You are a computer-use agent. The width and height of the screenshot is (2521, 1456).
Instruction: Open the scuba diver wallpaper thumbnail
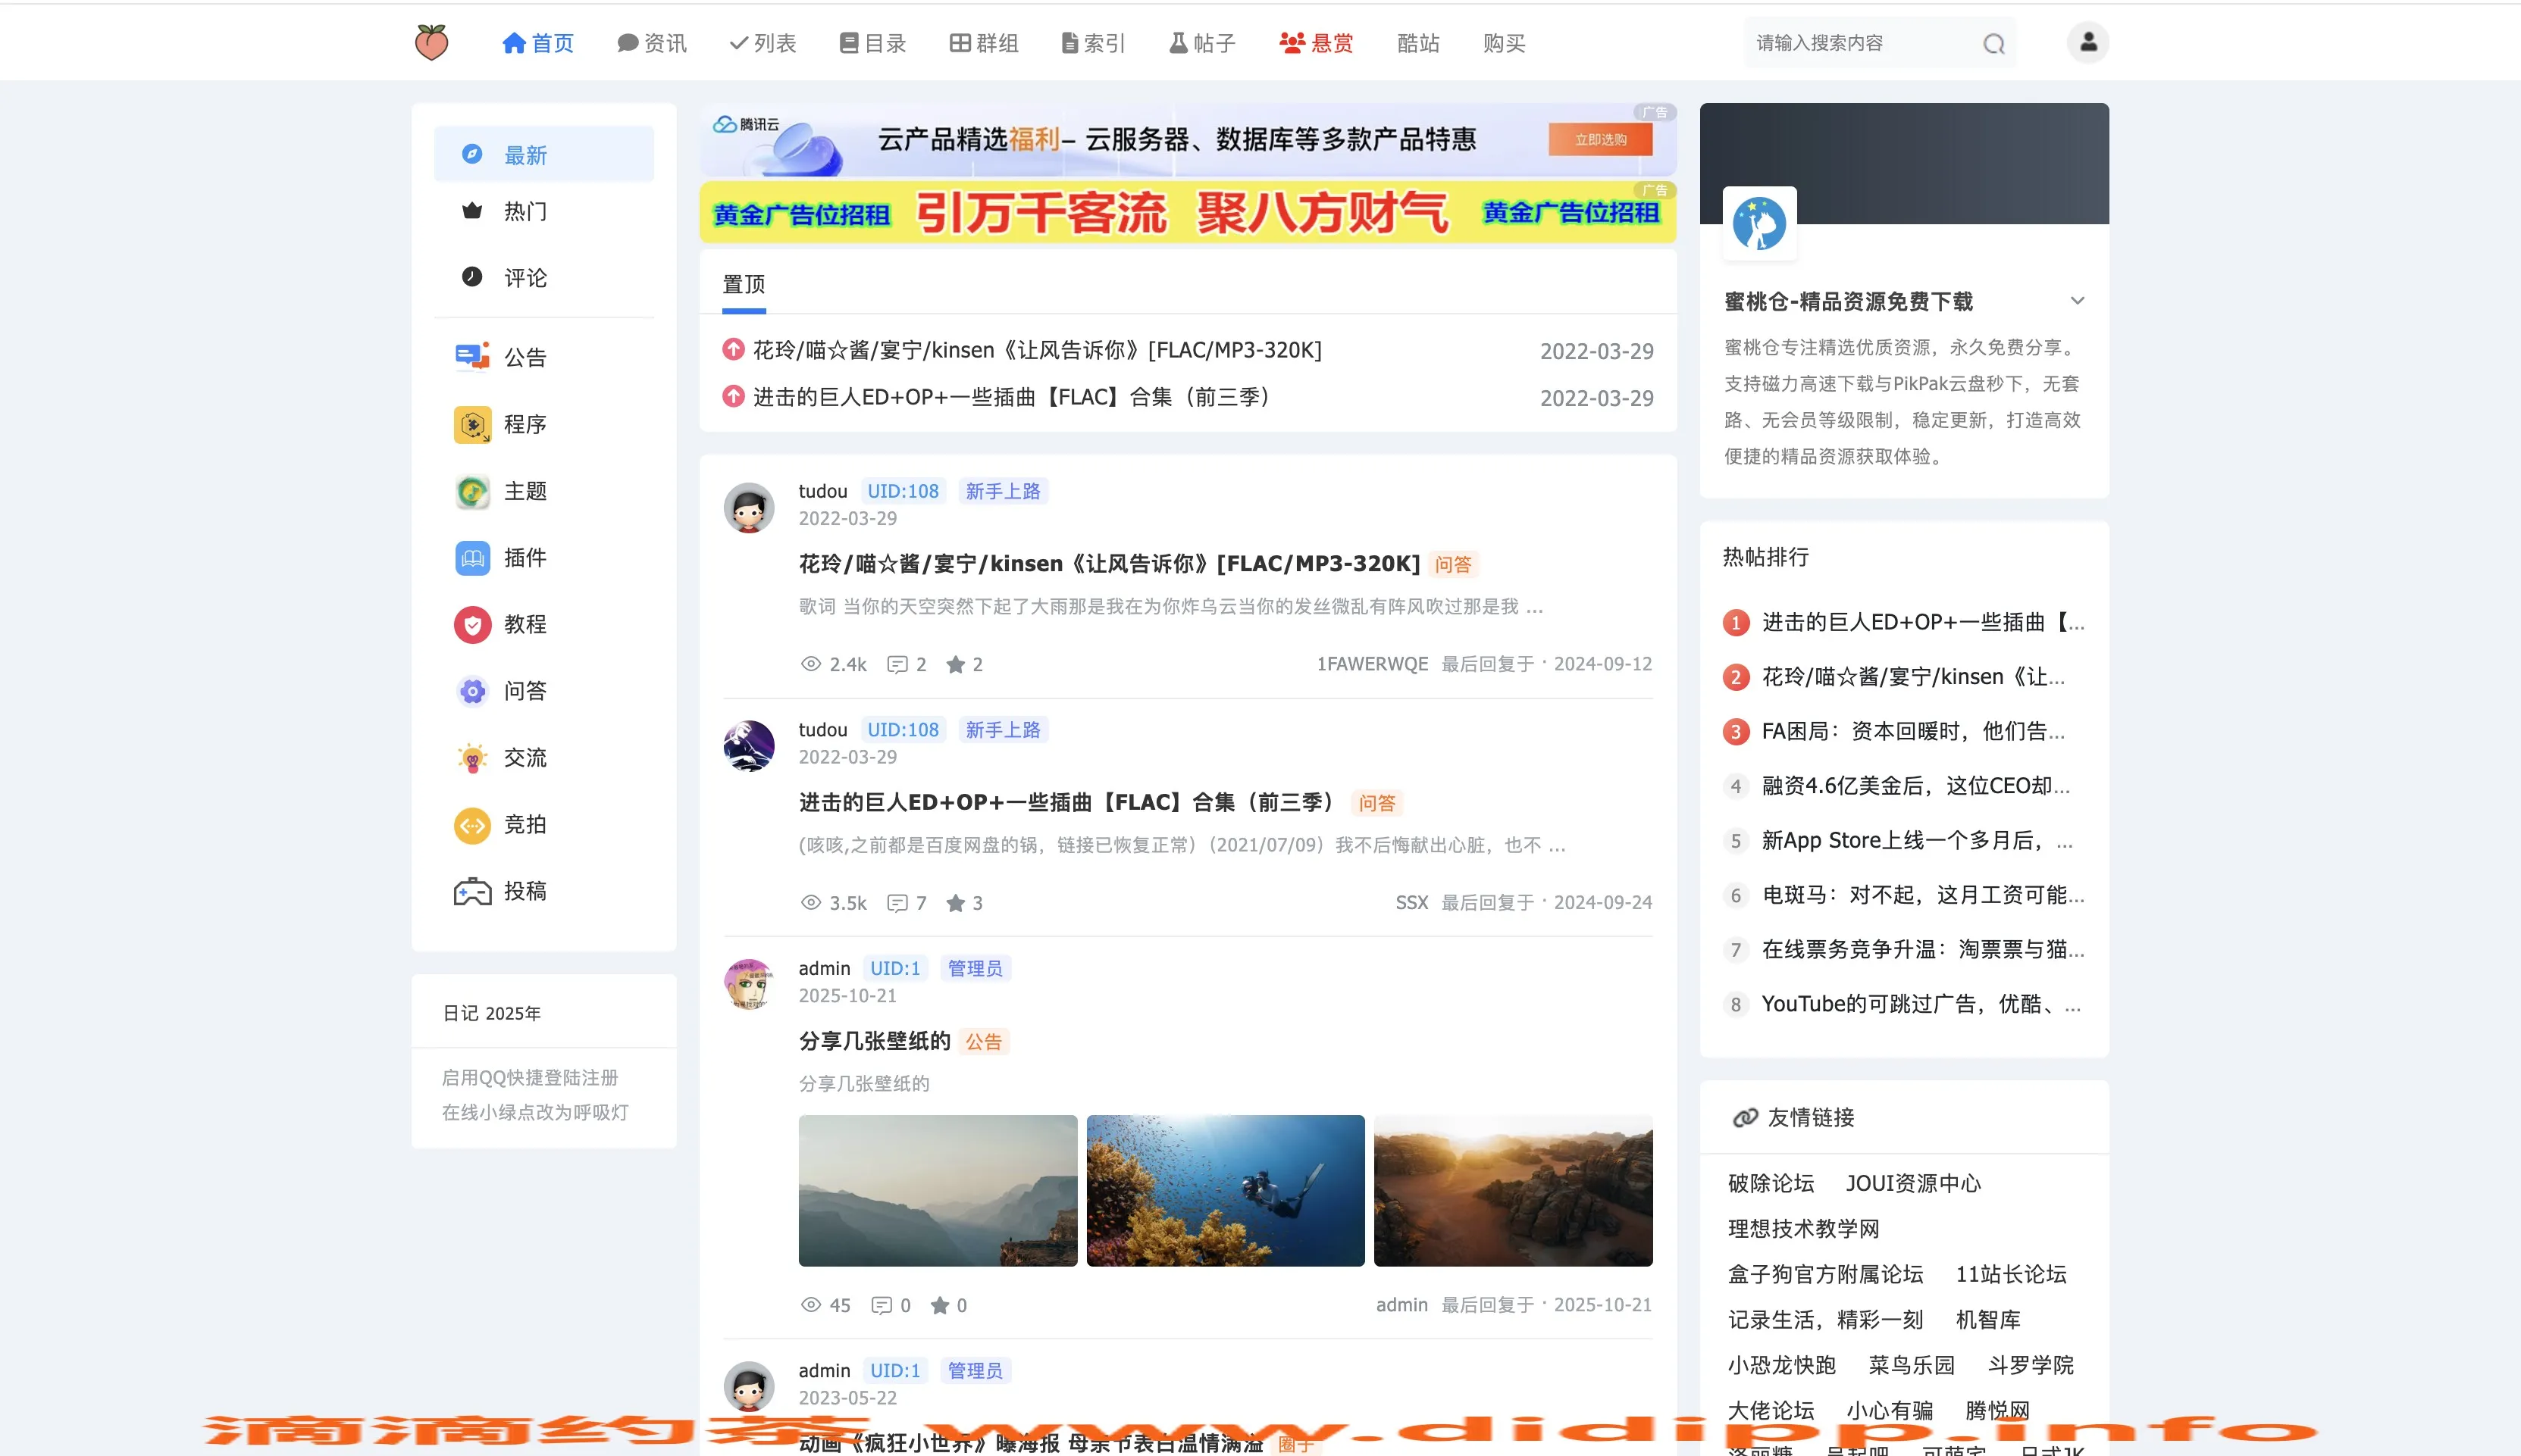tap(1224, 1190)
